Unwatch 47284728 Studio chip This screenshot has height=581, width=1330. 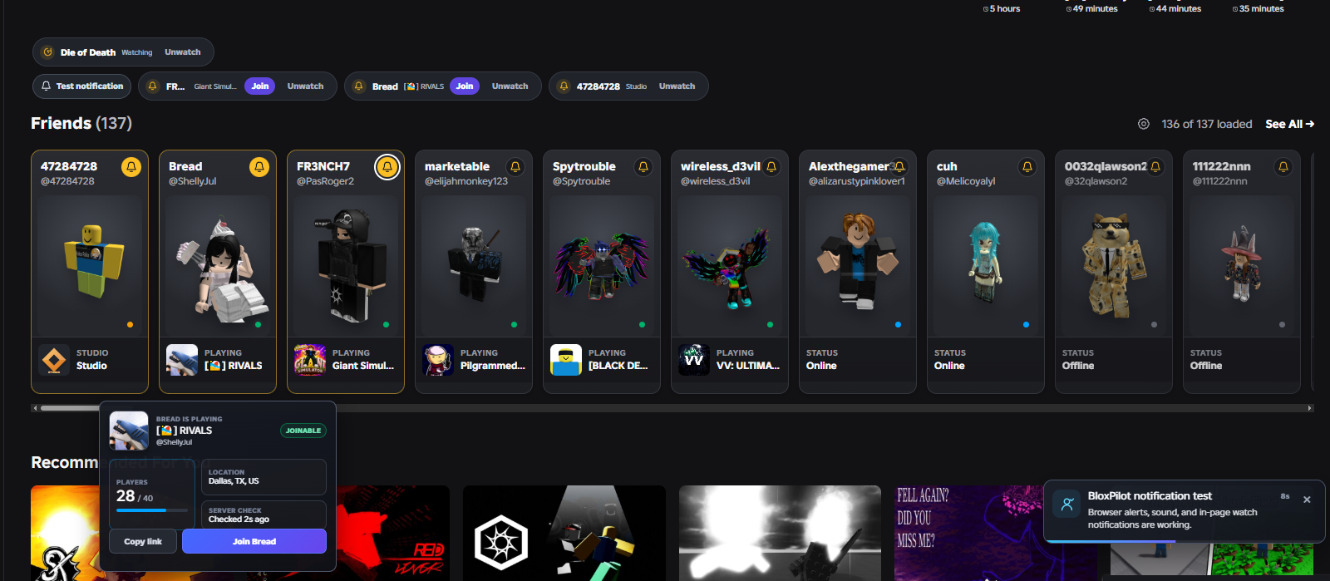(677, 86)
